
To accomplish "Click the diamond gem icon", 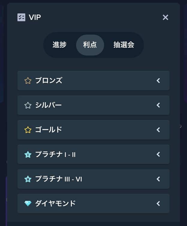I will click(28, 204).
